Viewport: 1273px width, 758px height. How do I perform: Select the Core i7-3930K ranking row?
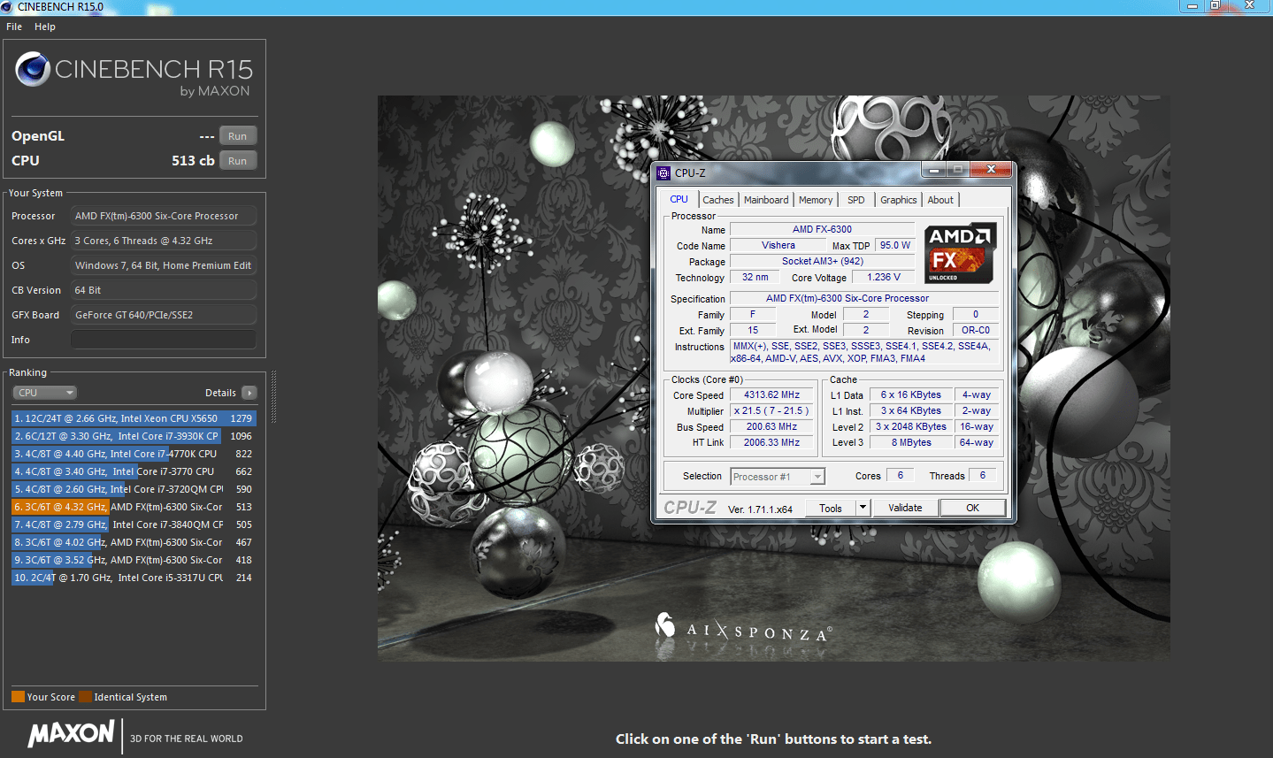(x=134, y=436)
